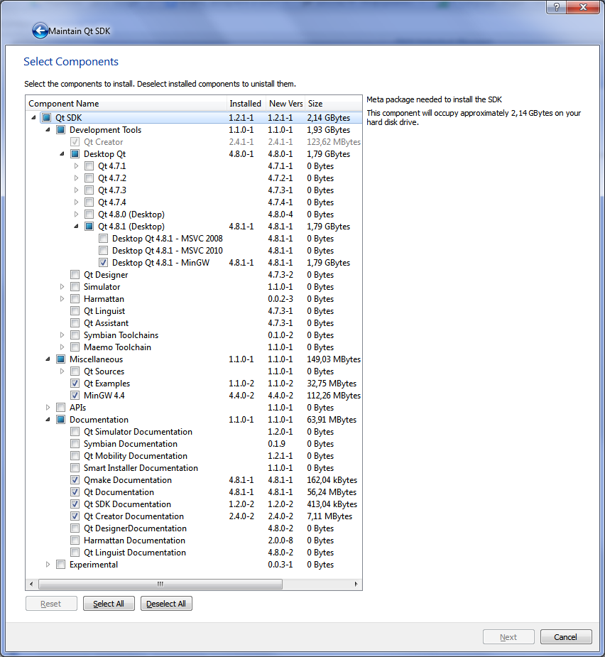Image resolution: width=605 pixels, height=657 pixels.
Task: Uncheck MinGW 4.4 component checkbox
Action: coord(75,396)
